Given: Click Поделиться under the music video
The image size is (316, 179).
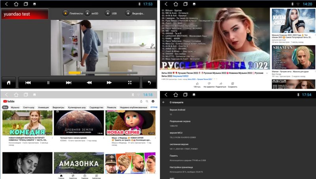Looking at the screenshot, I should [x=221, y=85].
